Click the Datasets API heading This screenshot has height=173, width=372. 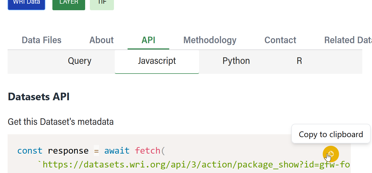(x=39, y=97)
